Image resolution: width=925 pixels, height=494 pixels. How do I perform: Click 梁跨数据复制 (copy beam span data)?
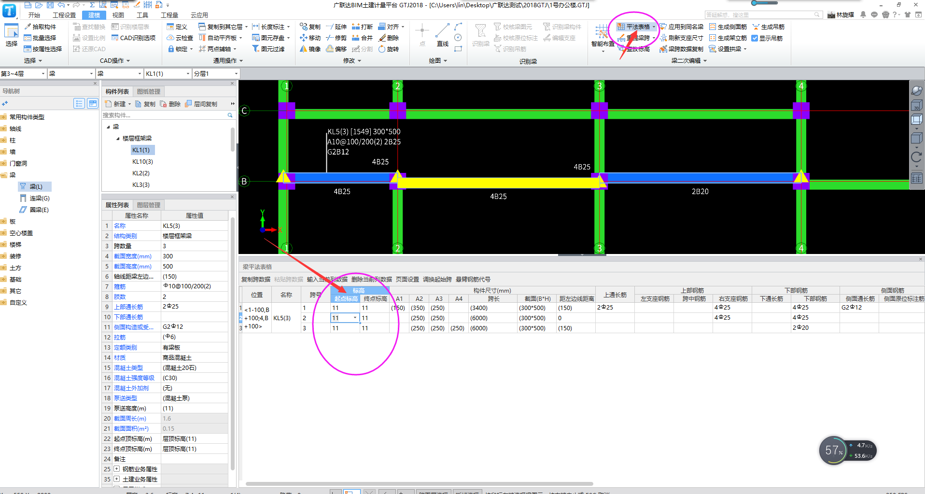point(681,49)
